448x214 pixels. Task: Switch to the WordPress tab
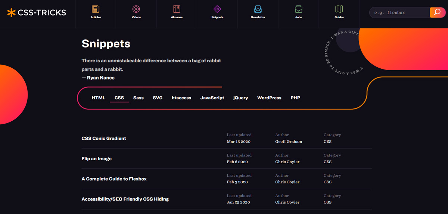coord(269,98)
